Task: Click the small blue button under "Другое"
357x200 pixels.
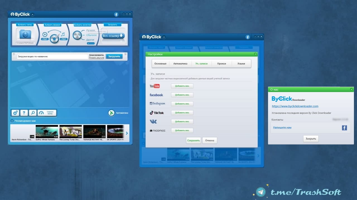Action: click(91, 43)
